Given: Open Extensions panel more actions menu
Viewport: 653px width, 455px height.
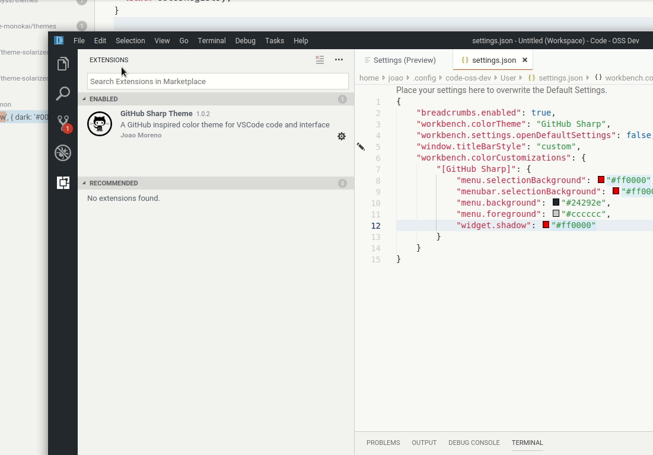Looking at the screenshot, I should (339, 60).
